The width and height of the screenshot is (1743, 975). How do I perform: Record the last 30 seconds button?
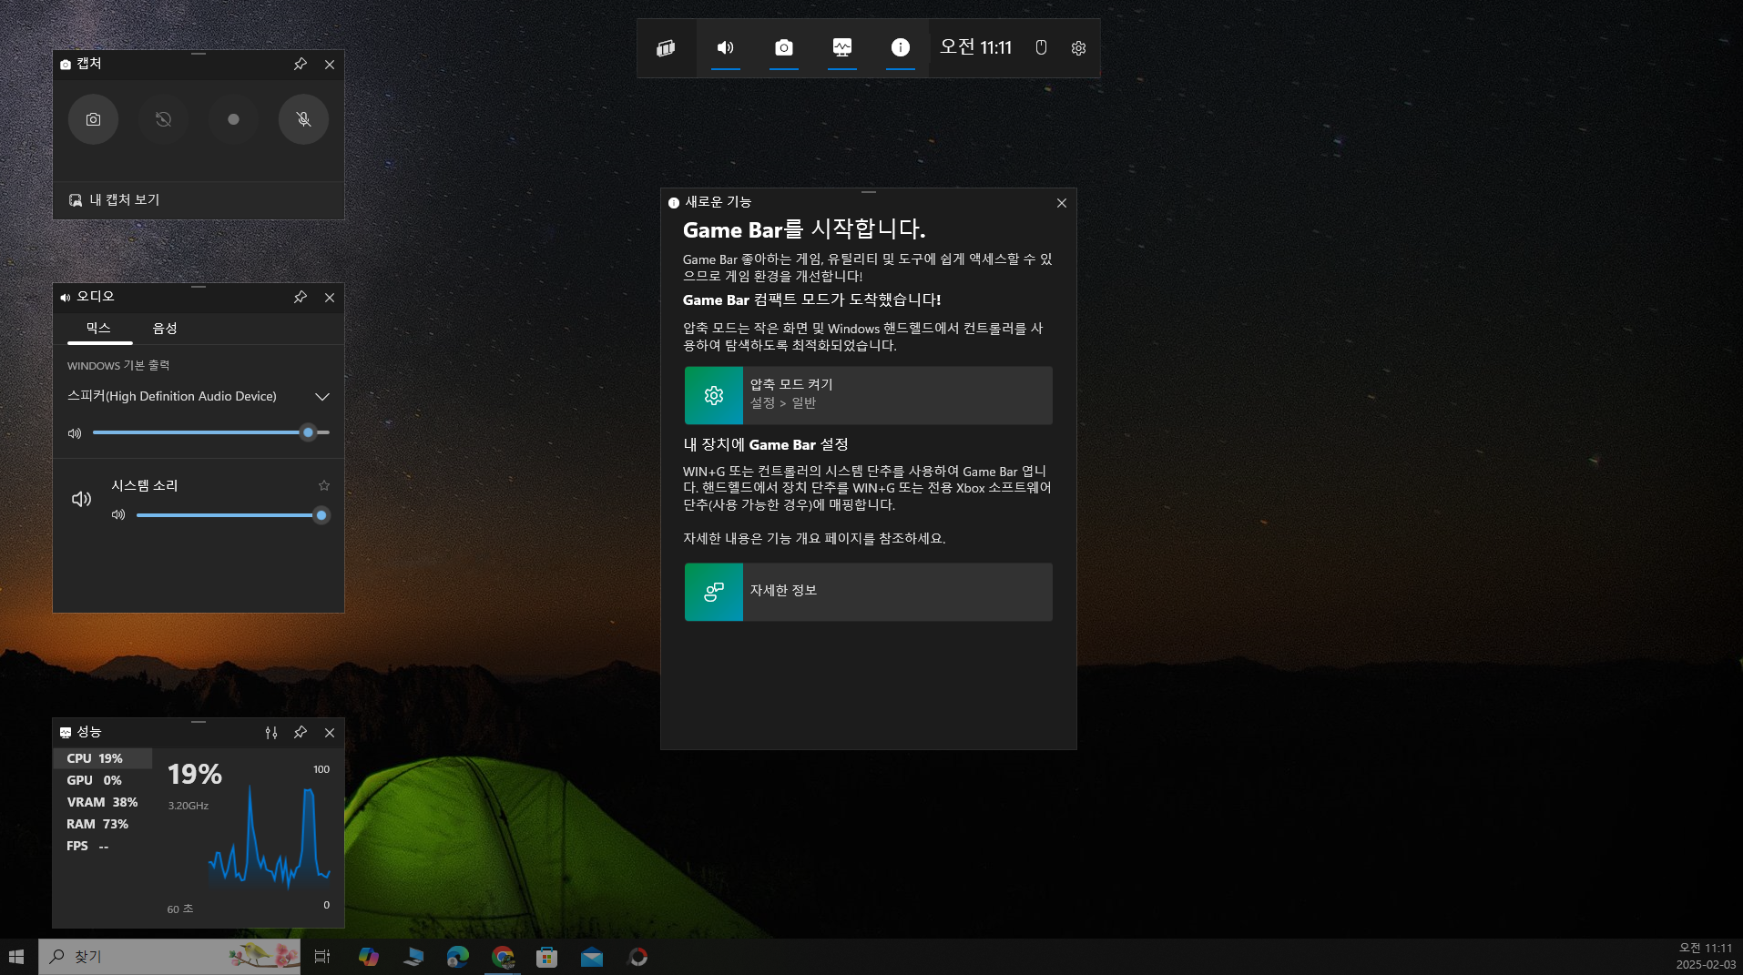[164, 119]
